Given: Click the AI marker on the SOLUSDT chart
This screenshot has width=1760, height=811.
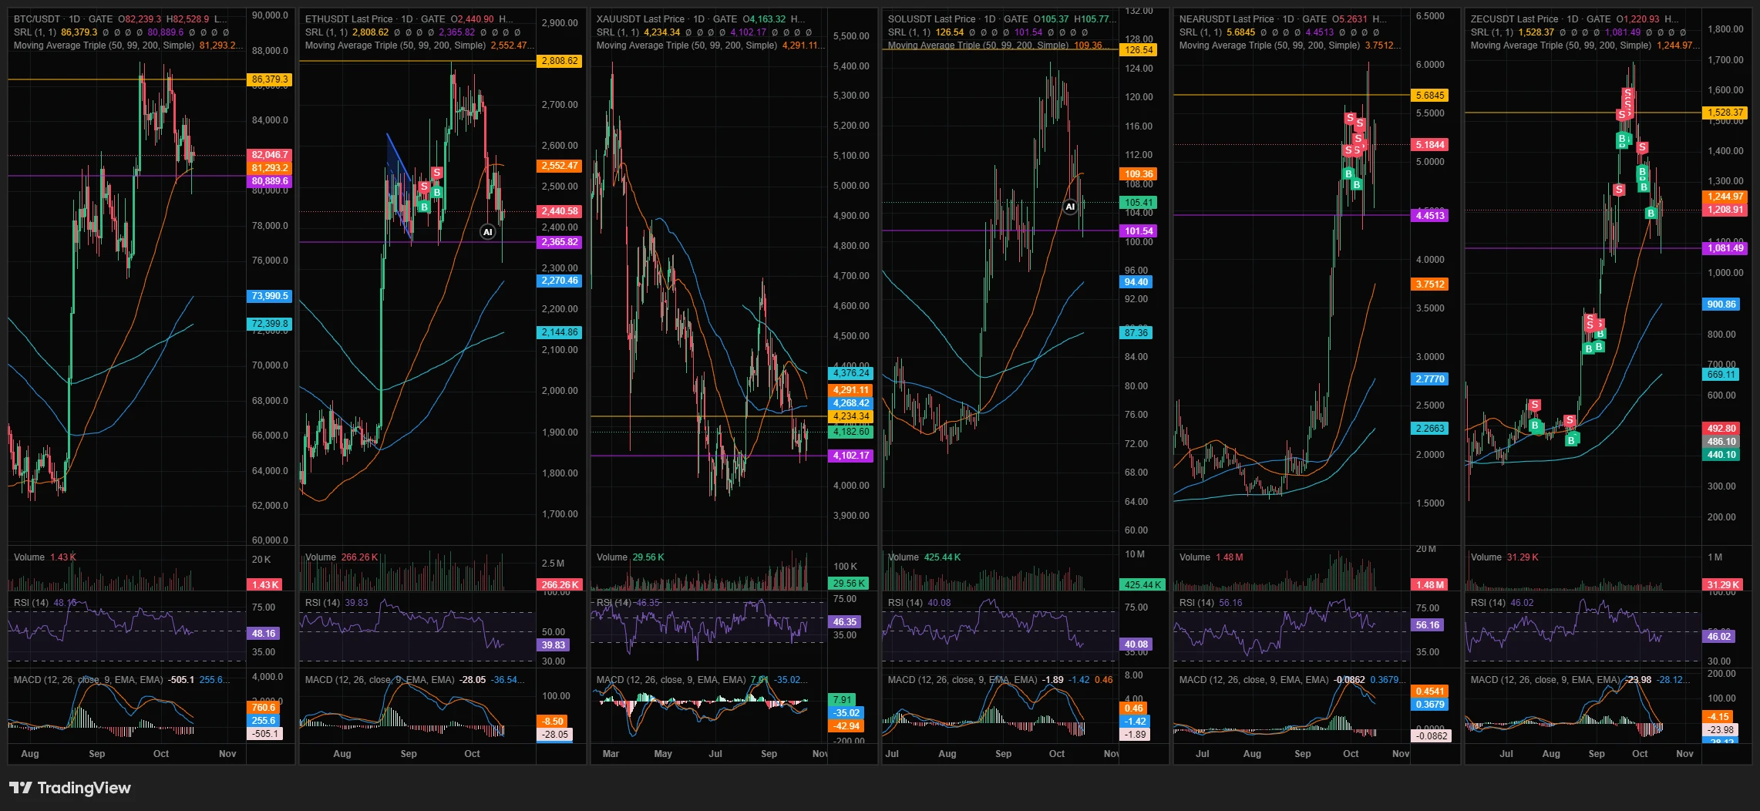Looking at the screenshot, I should coord(1070,207).
